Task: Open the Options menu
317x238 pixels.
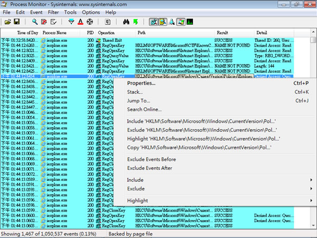Action: point(91,12)
